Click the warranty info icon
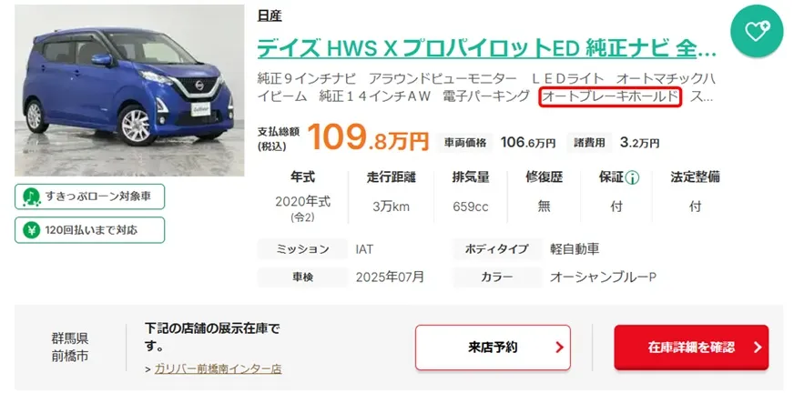This screenshot has width=794, height=393. pyautogui.click(x=632, y=177)
